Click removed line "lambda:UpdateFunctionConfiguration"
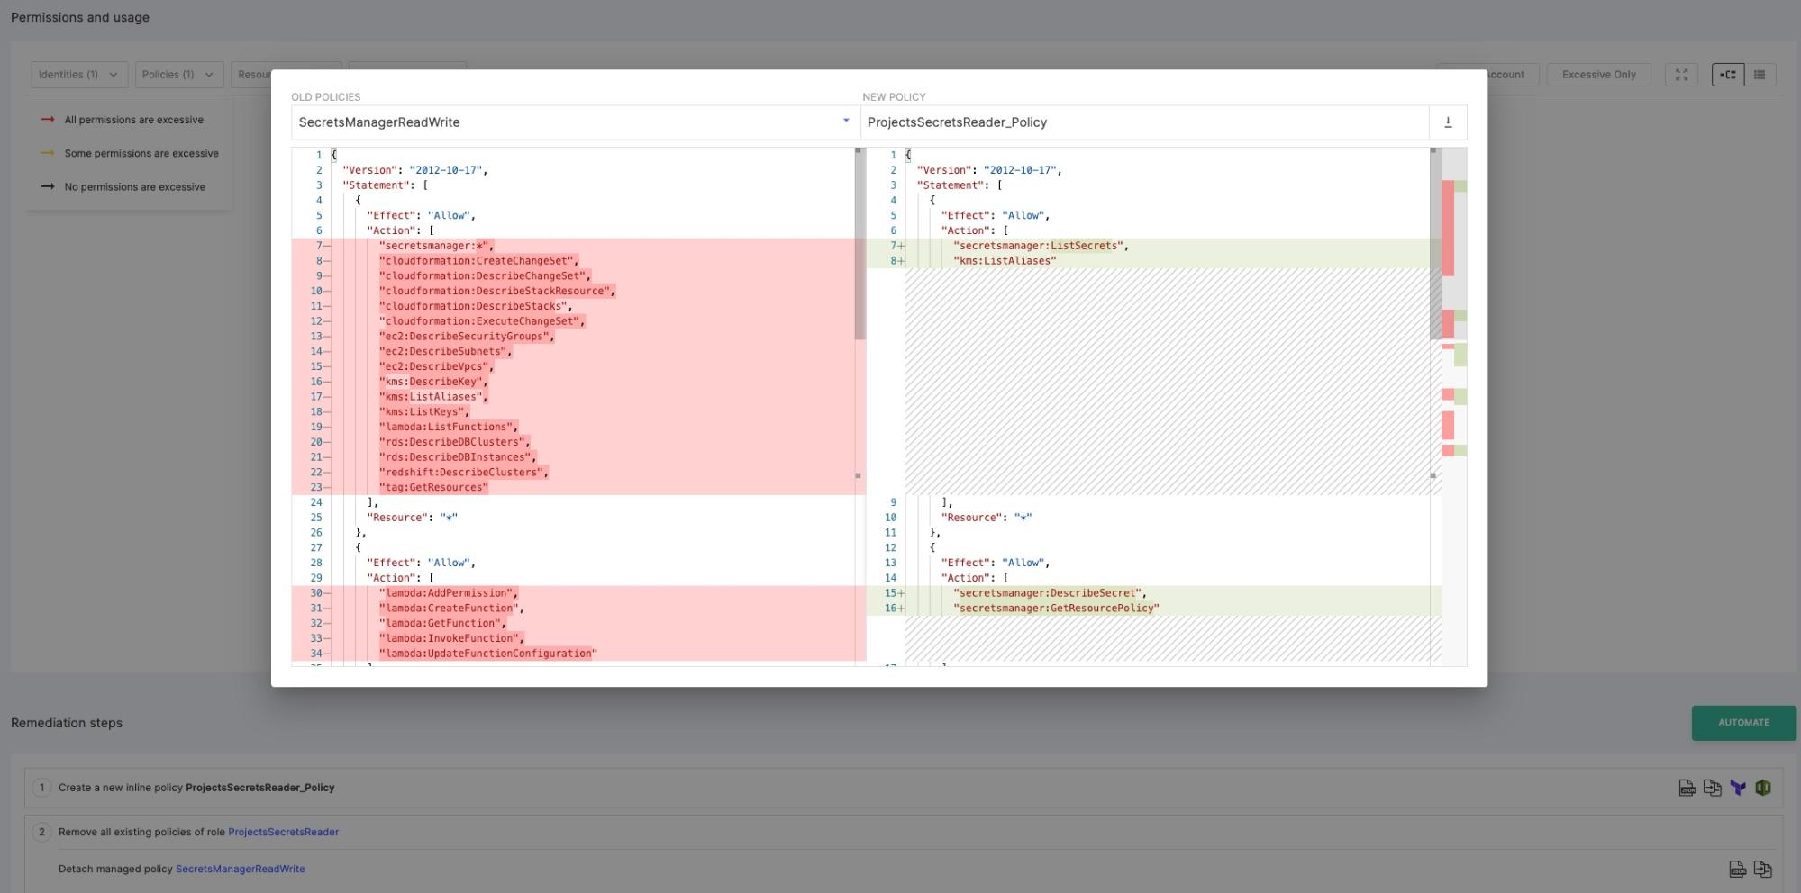 point(488,654)
